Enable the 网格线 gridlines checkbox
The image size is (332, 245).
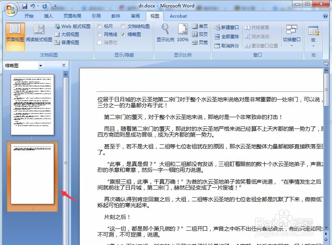point(99,34)
